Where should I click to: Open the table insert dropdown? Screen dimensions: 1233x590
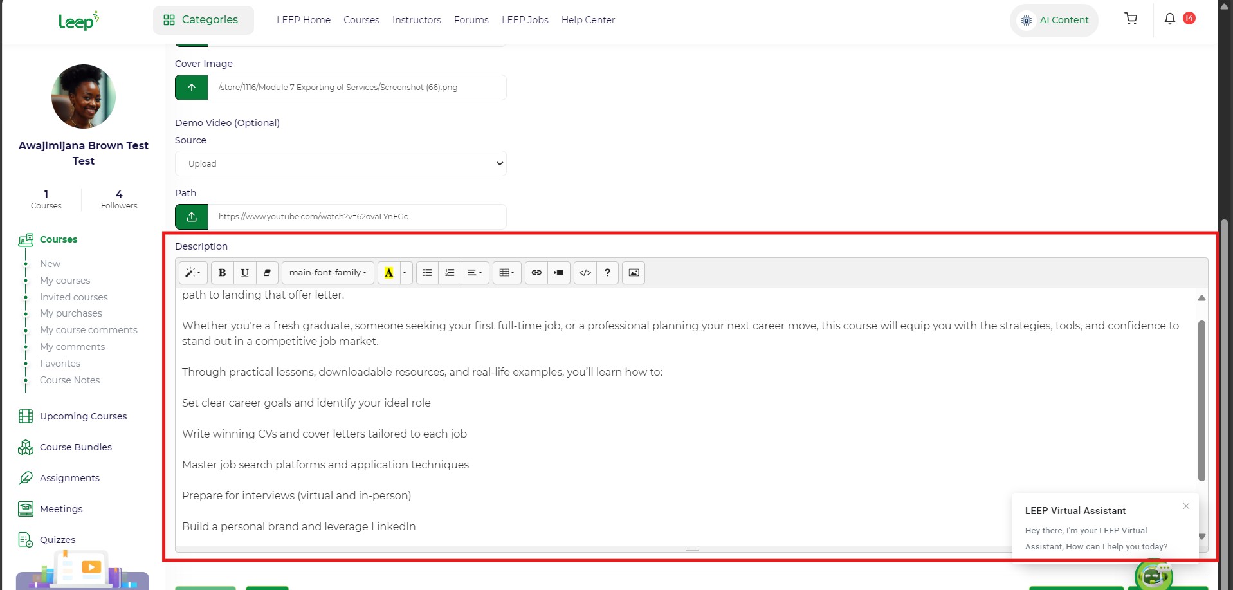pos(507,273)
